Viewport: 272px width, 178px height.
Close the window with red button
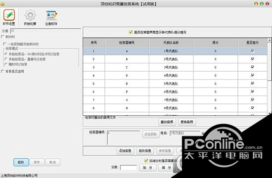[x=268, y=4]
